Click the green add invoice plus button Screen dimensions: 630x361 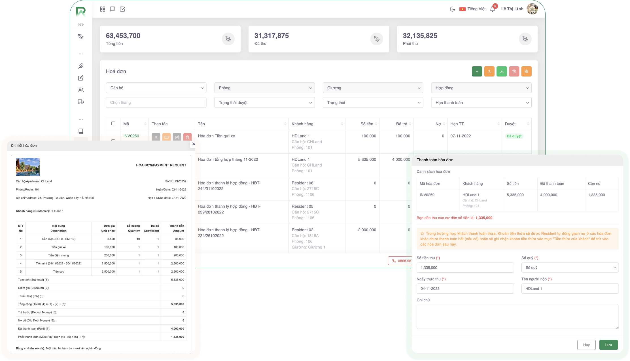(x=477, y=71)
